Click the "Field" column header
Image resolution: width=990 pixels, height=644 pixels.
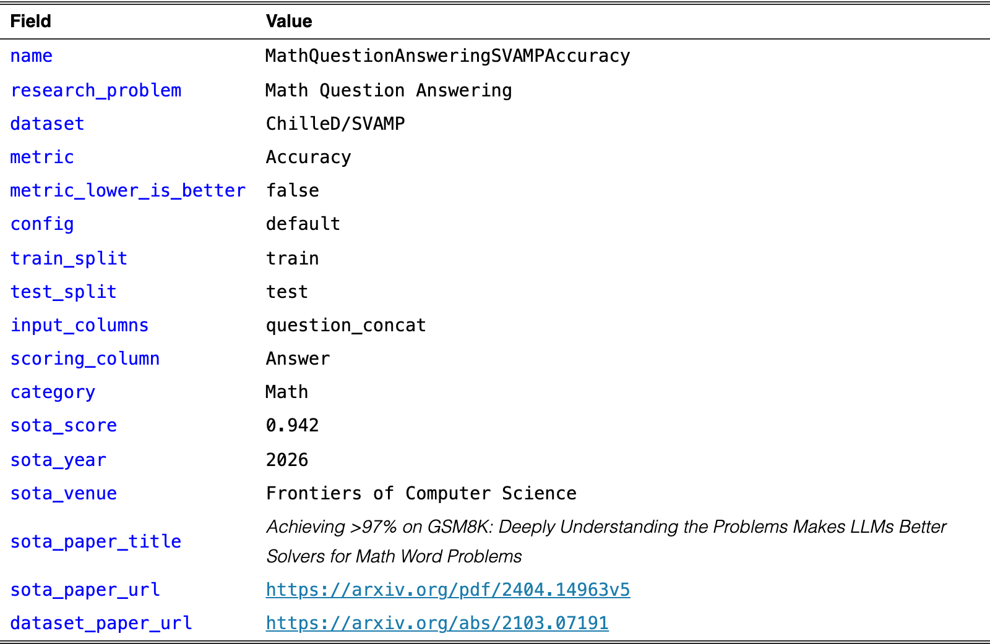click(31, 21)
